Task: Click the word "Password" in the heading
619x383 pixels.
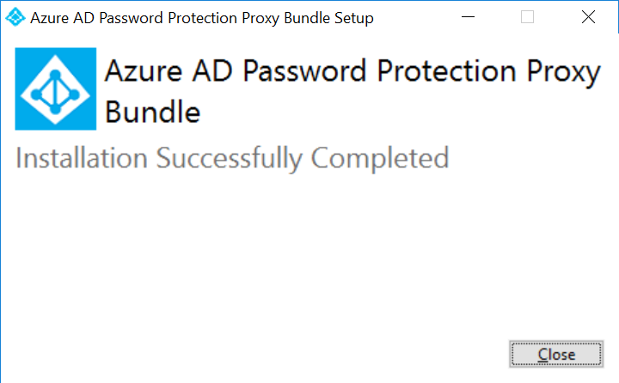Action: pos(304,71)
